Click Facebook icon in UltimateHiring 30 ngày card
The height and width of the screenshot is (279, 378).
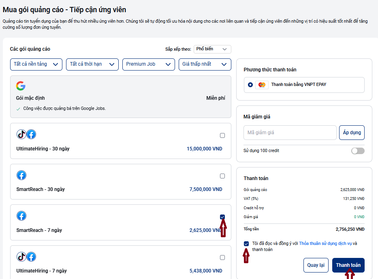31,134
